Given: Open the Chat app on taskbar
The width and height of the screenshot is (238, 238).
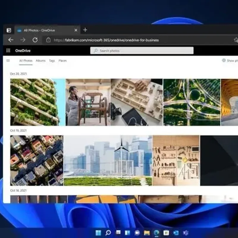Looking at the screenshot, I should (137, 233).
